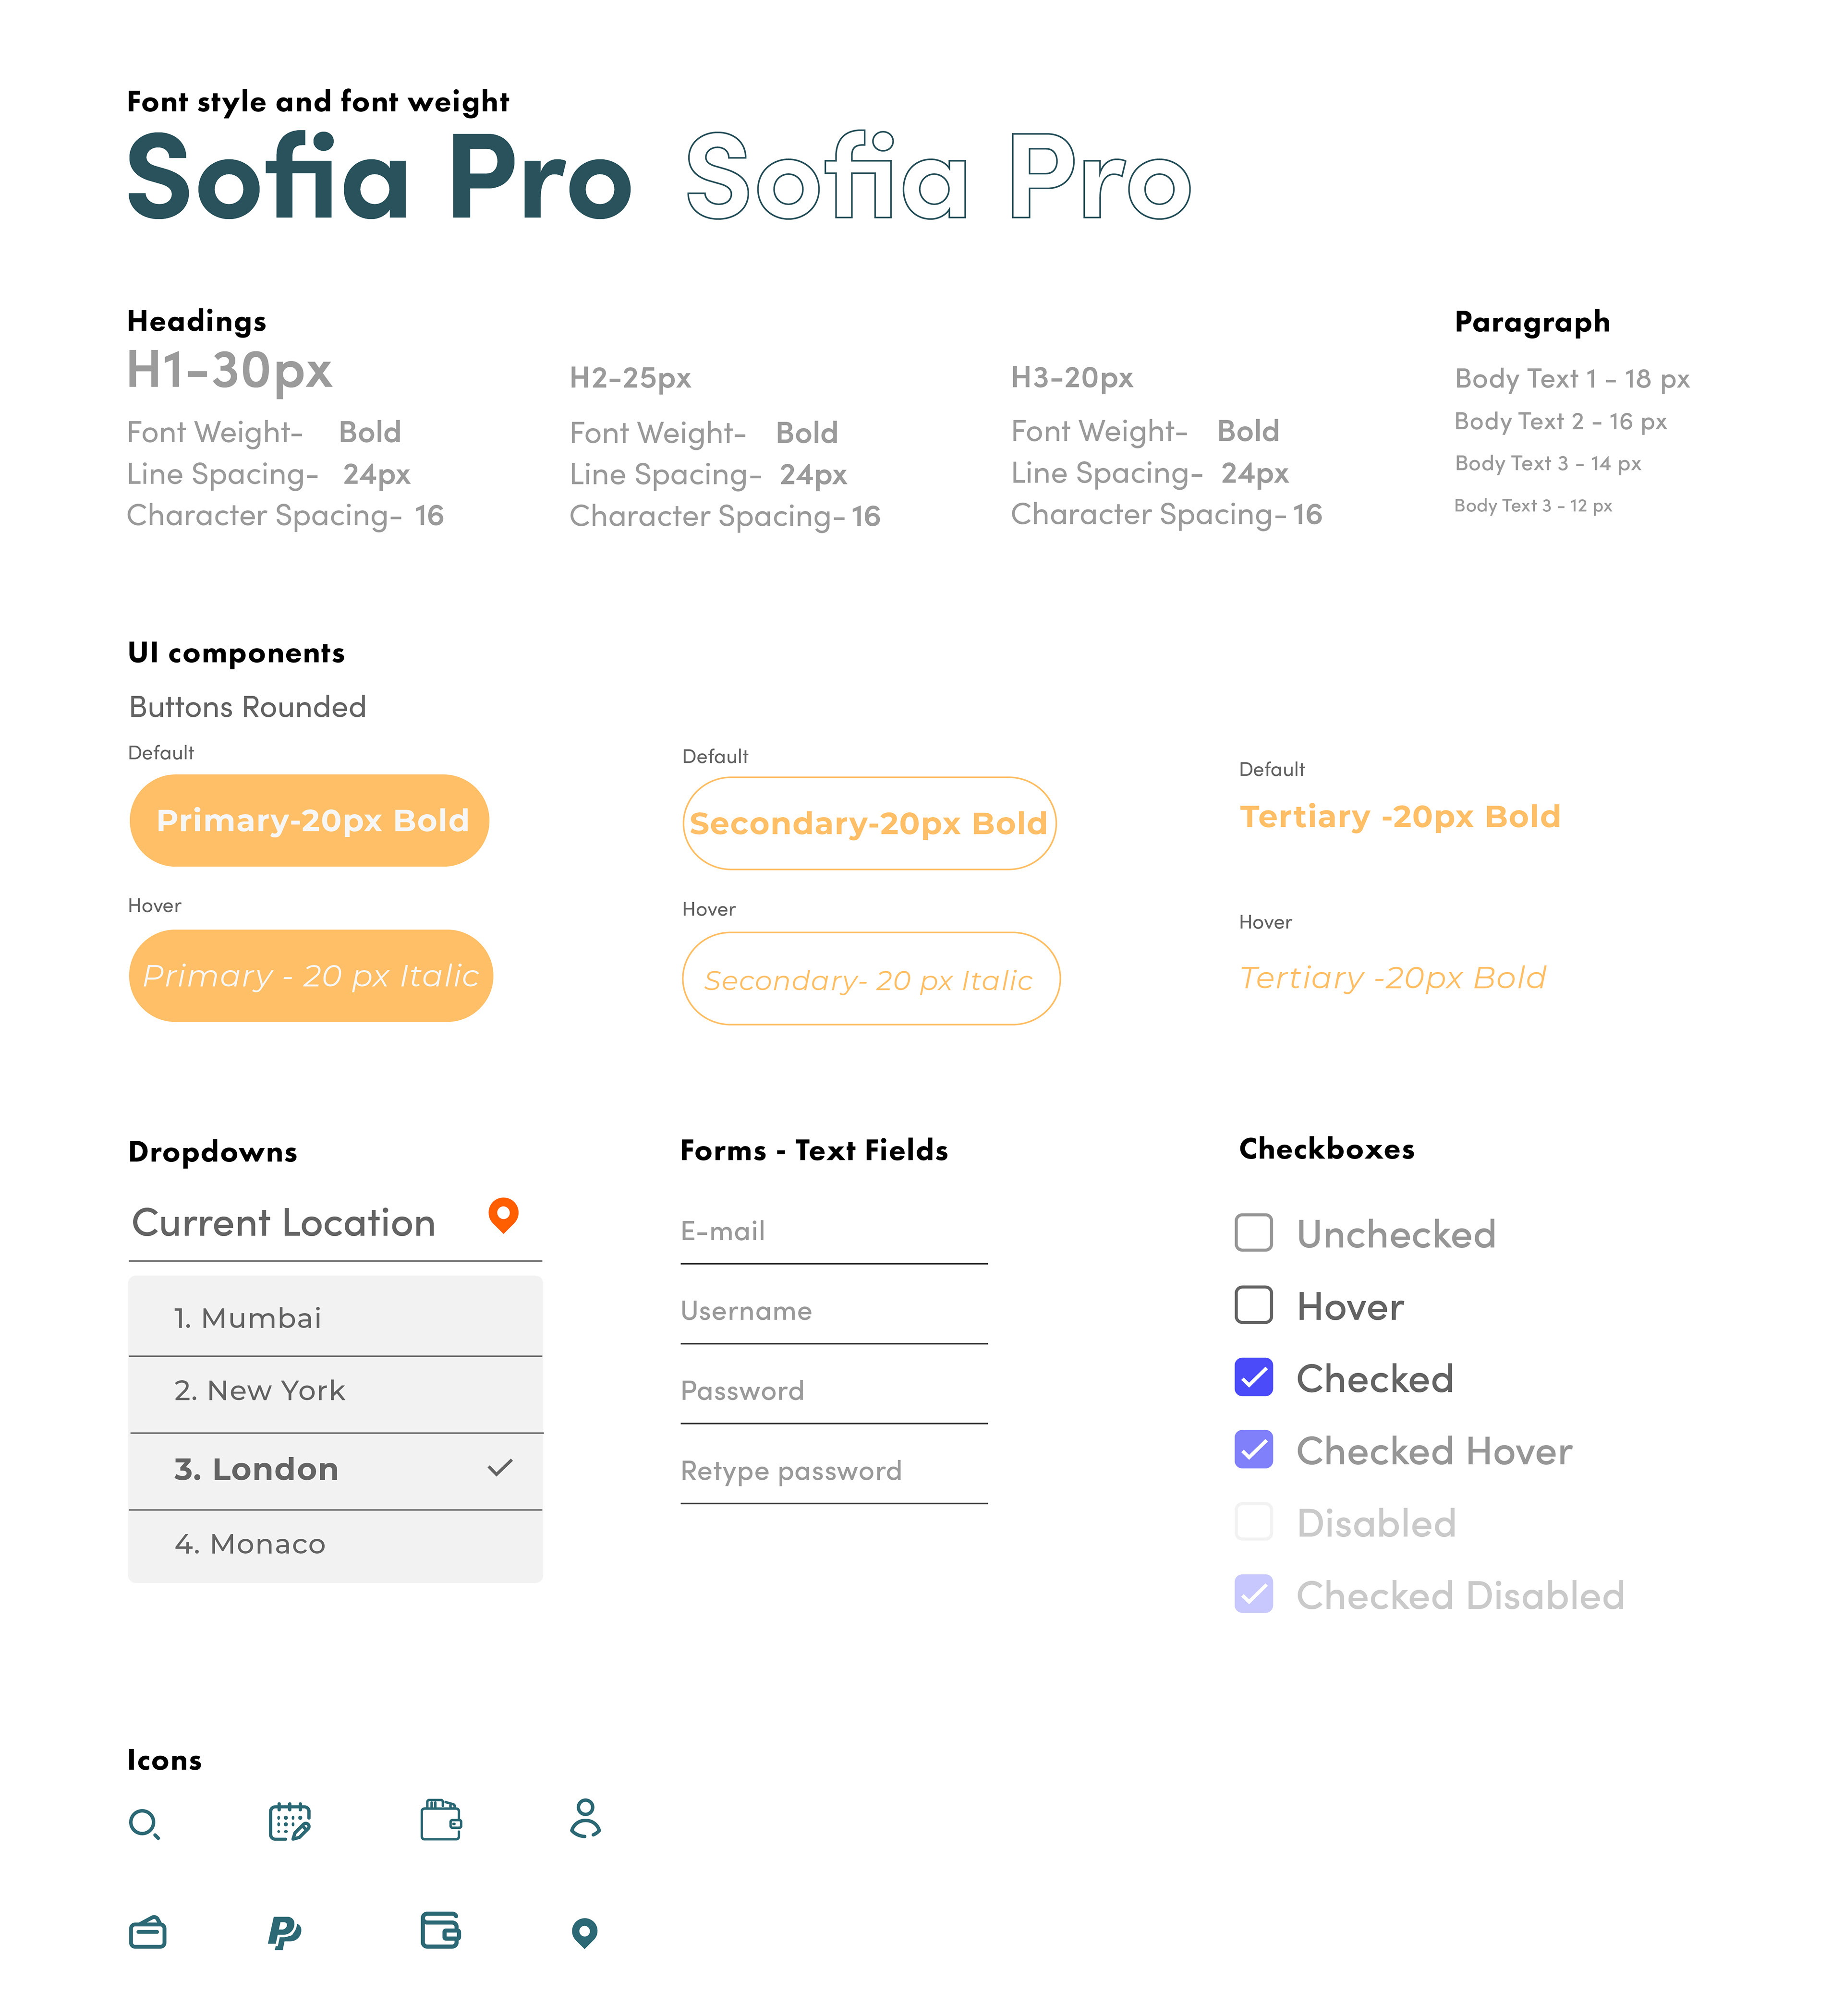1844x2016 pixels.
Task: Toggle the Checked Hover checkbox
Action: click(1254, 1449)
